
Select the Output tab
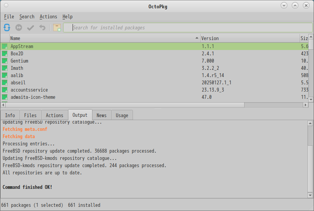click(x=80, y=115)
